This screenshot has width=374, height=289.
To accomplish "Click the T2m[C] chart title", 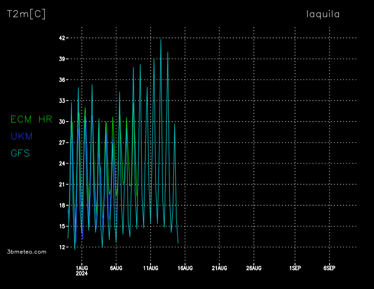I will (26, 14).
